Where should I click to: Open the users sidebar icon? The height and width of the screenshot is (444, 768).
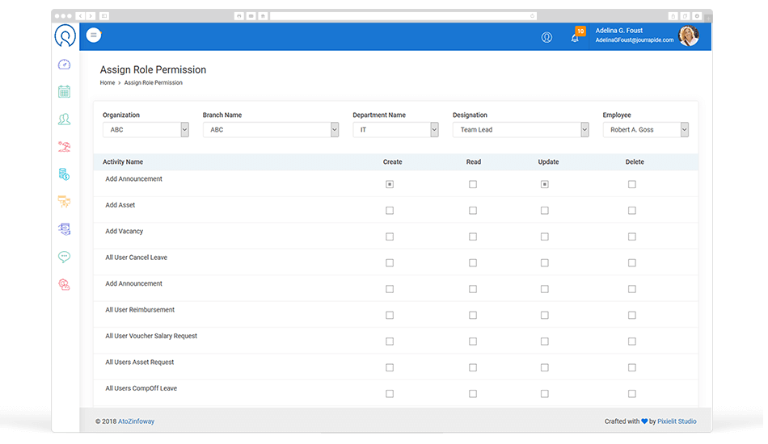tap(64, 119)
